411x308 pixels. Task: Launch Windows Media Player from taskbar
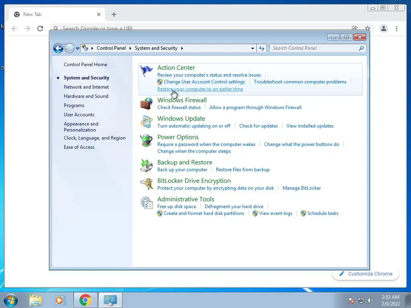(60, 300)
